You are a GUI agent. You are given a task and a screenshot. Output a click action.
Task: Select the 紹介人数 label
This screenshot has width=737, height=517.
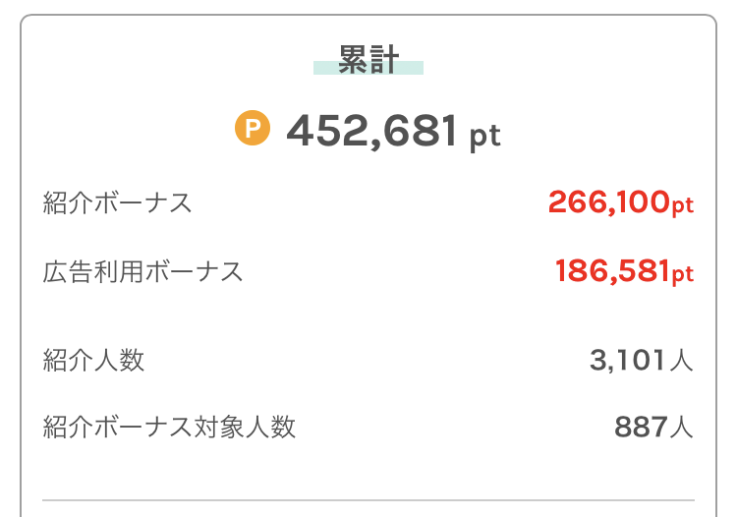coord(93,360)
